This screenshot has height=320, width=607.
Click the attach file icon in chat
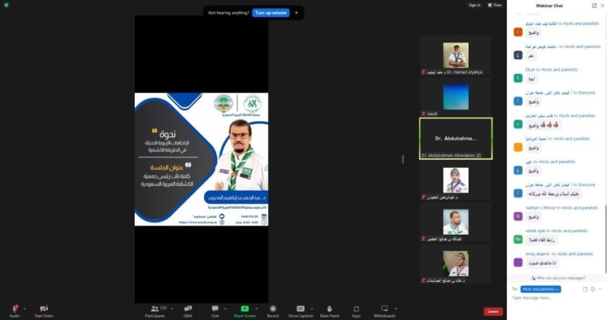(585, 289)
